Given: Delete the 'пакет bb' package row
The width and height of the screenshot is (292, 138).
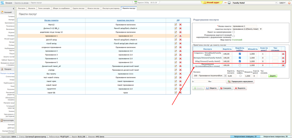Looking at the screenshot, I should coord(180,92).
